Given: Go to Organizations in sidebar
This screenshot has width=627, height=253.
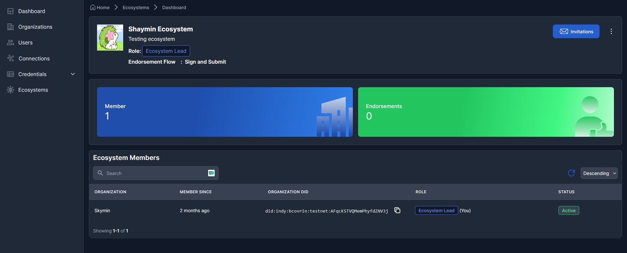Looking at the screenshot, I should tap(35, 27).
